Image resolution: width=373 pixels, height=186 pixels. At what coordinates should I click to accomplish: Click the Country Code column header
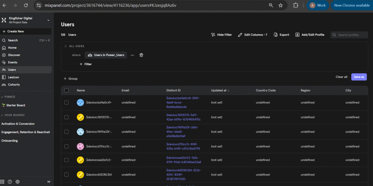(x=266, y=91)
